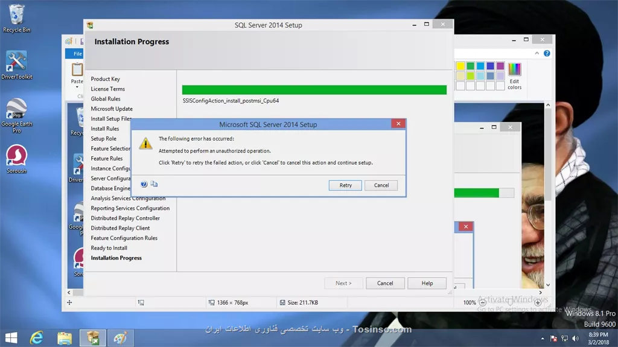This screenshot has height=347, width=618.
Task: Pick the turquoise color swatch in Paint
Action: tap(480, 66)
